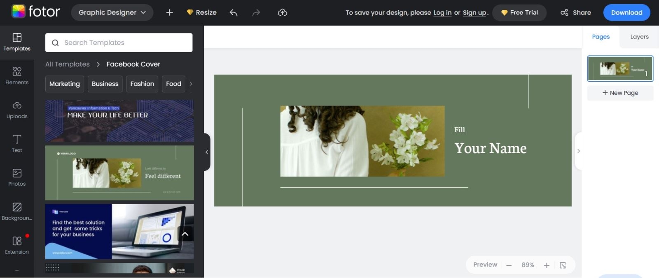Open the Background panel
The height and width of the screenshot is (278, 659).
17,211
